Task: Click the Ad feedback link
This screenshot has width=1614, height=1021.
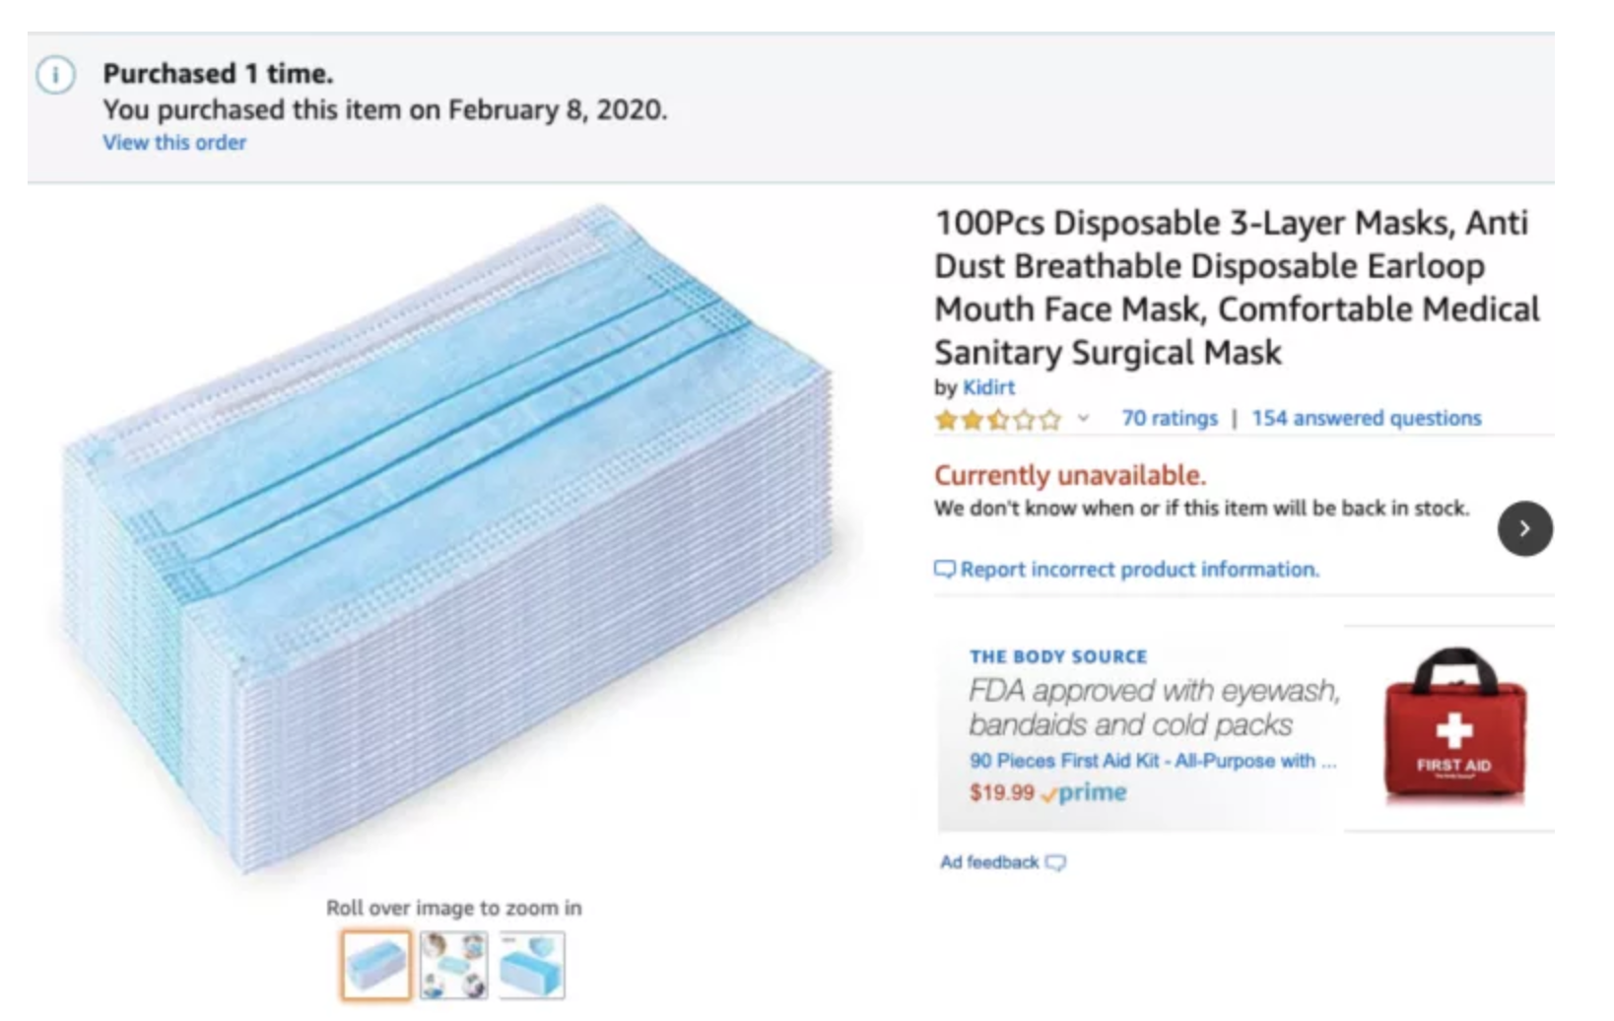Action: pos(989,862)
